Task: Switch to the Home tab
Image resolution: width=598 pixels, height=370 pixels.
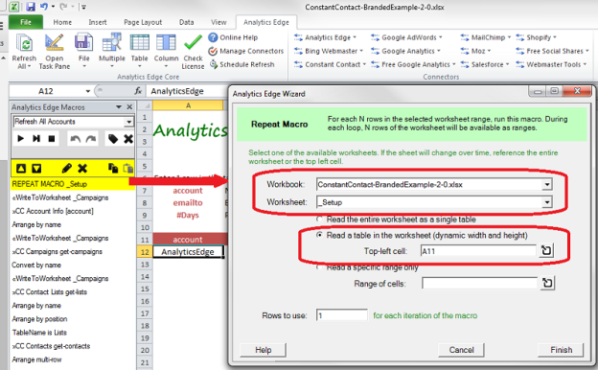Action: pos(62,22)
